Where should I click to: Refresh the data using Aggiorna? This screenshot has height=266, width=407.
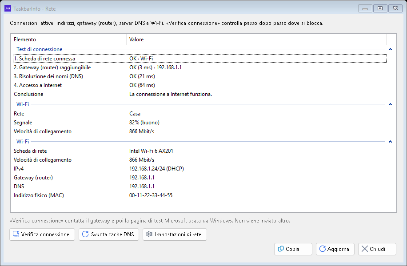[x=335, y=249]
